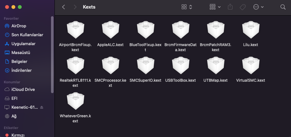The height and width of the screenshot is (137, 291).
Task: Open Uygulamalar folder from sidebar
Action: pyautogui.click(x=23, y=44)
